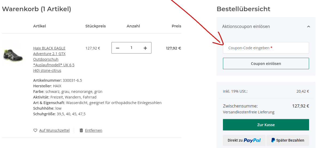Screen dimensions: 320x148
Task: Click the PayPal logo in Später Bezahlen
Action: [273, 140]
